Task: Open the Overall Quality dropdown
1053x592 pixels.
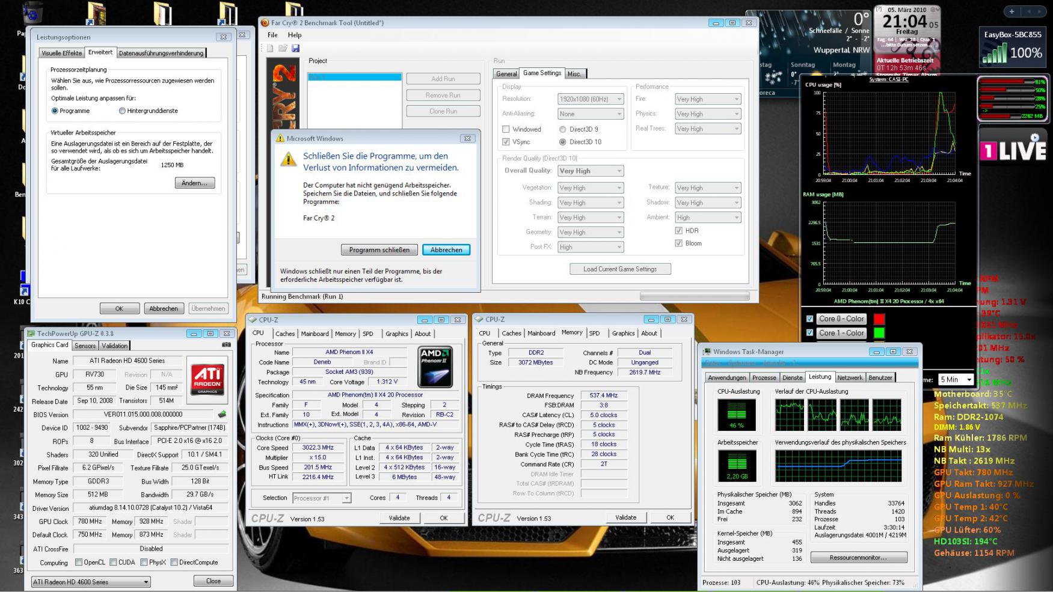Action: click(591, 171)
